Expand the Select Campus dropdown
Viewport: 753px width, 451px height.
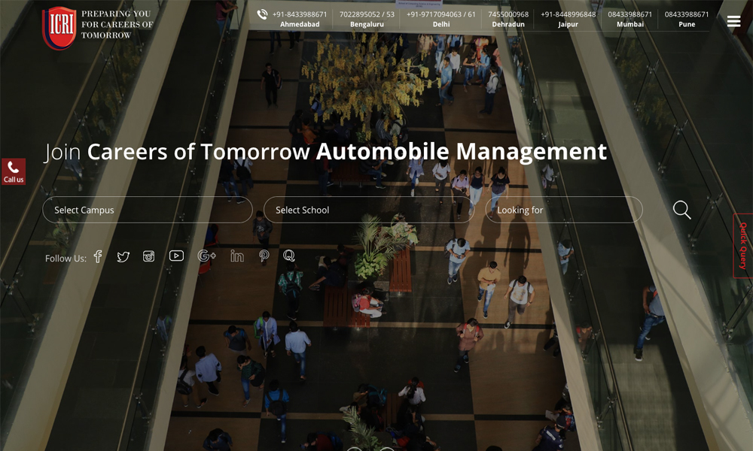(x=147, y=210)
